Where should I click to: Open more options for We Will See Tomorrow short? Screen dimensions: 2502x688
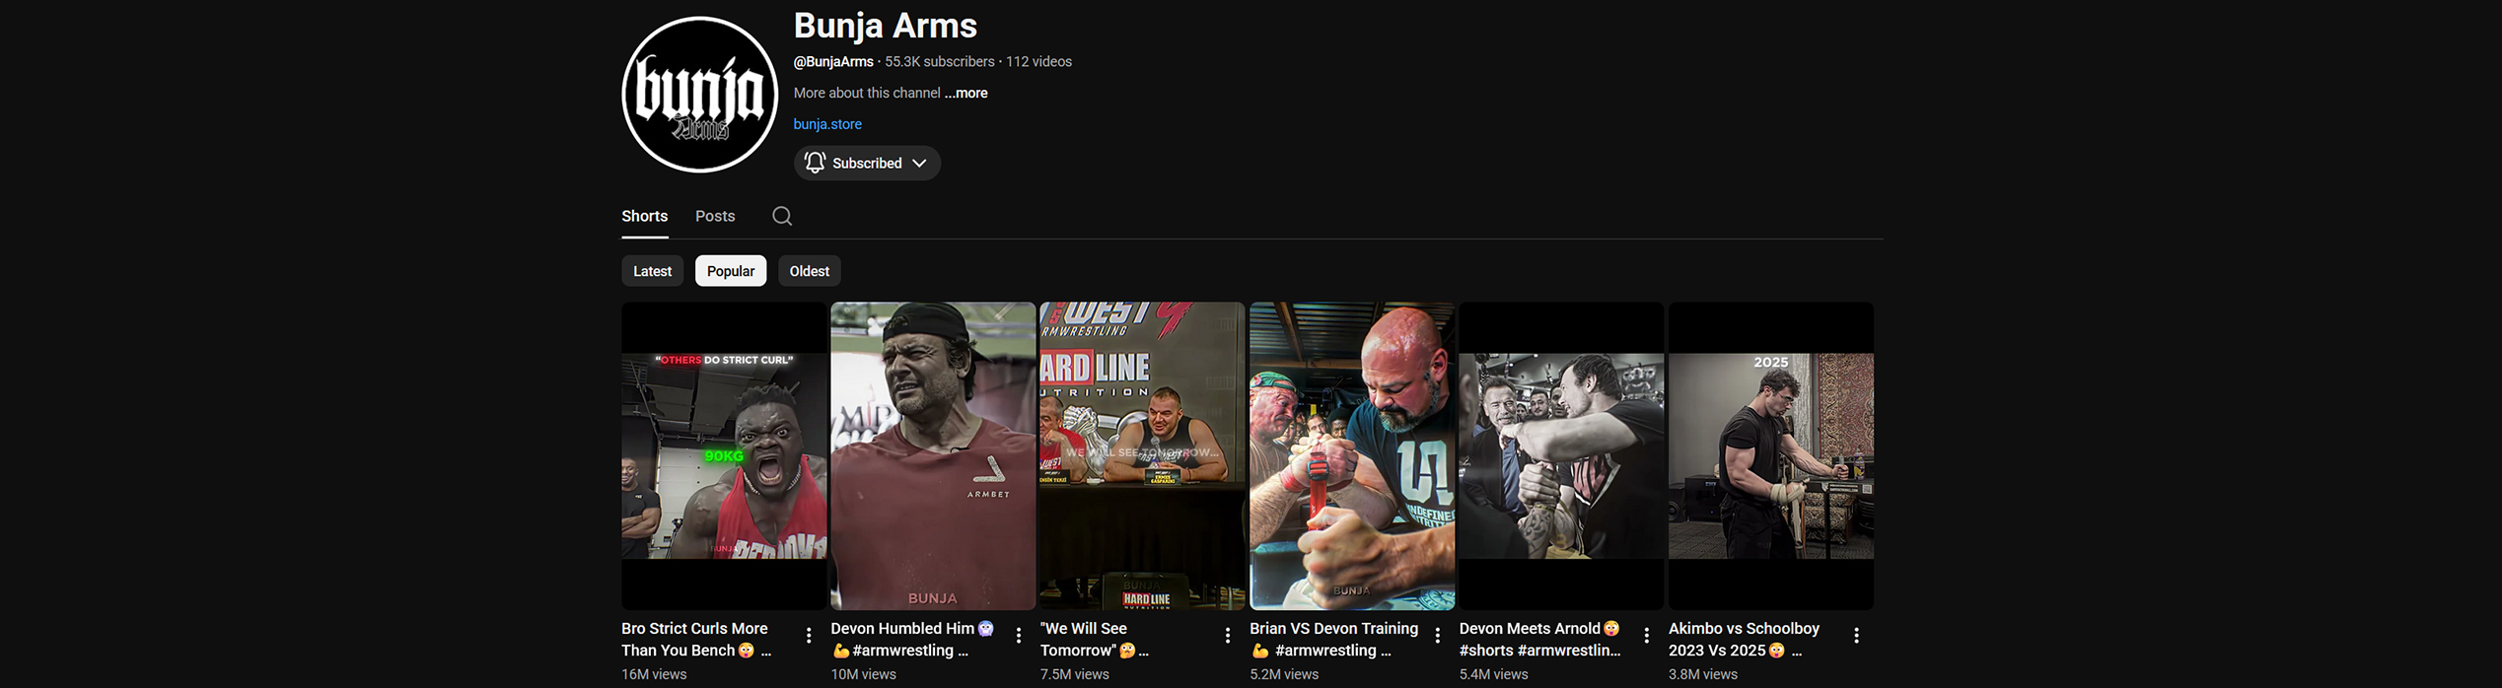pyautogui.click(x=1227, y=636)
